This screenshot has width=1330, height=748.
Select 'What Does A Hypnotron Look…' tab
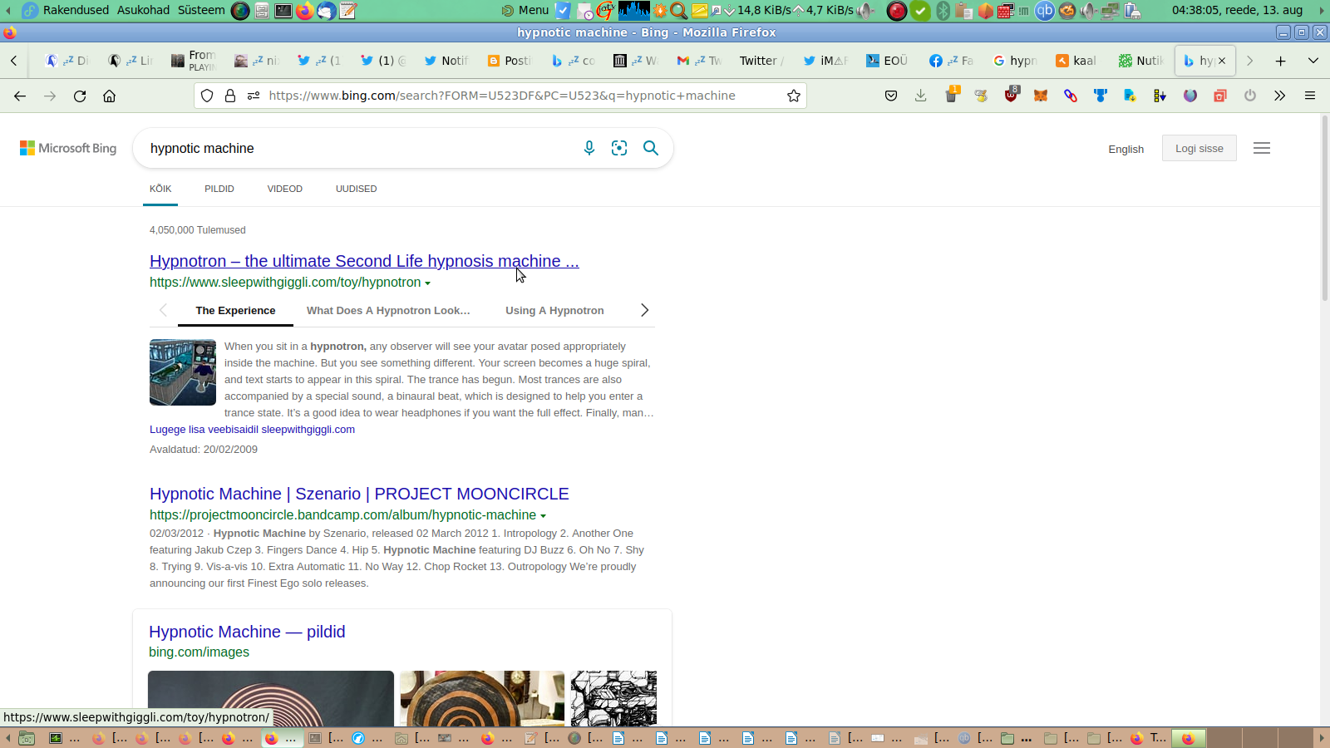(x=388, y=310)
